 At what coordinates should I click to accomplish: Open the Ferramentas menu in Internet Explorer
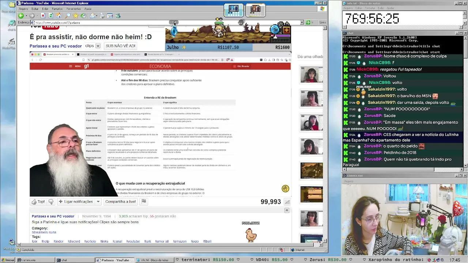73,9
